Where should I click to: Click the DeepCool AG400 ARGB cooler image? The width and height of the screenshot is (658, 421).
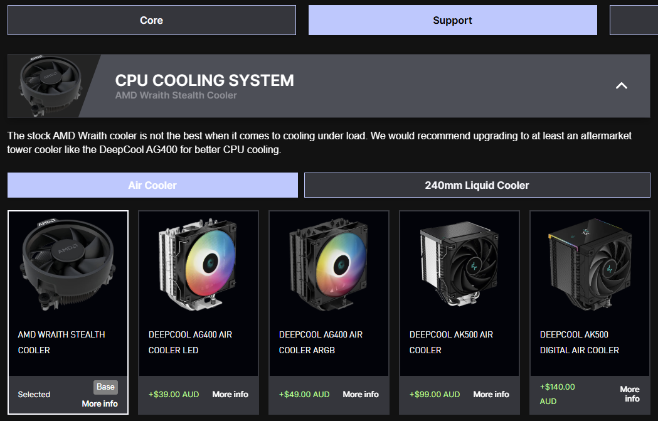pos(329,265)
